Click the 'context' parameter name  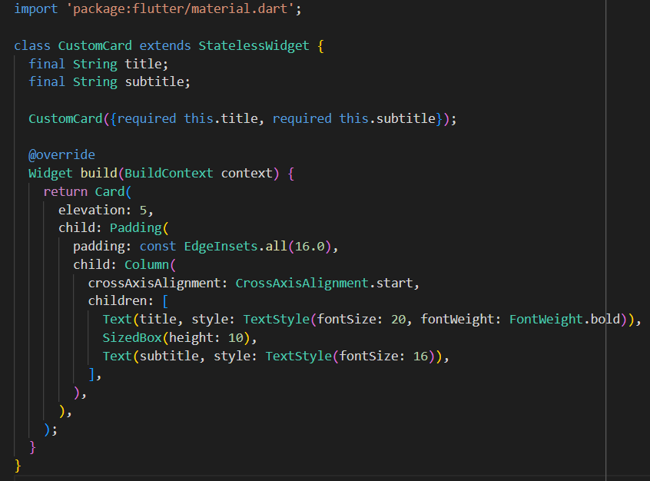tap(247, 174)
